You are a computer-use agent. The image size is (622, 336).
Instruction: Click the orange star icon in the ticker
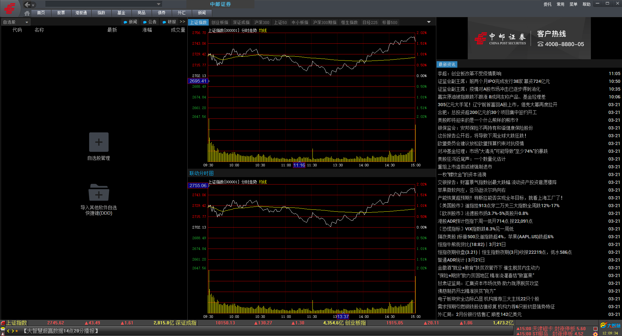17,331
